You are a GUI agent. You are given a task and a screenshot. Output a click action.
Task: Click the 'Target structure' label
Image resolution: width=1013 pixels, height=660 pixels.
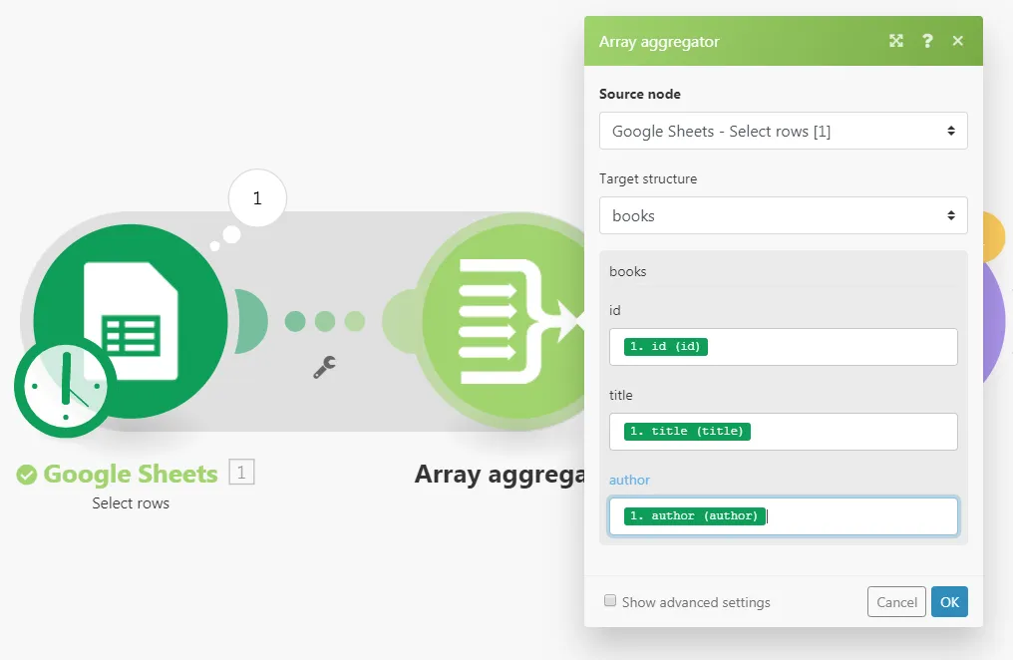[648, 178]
